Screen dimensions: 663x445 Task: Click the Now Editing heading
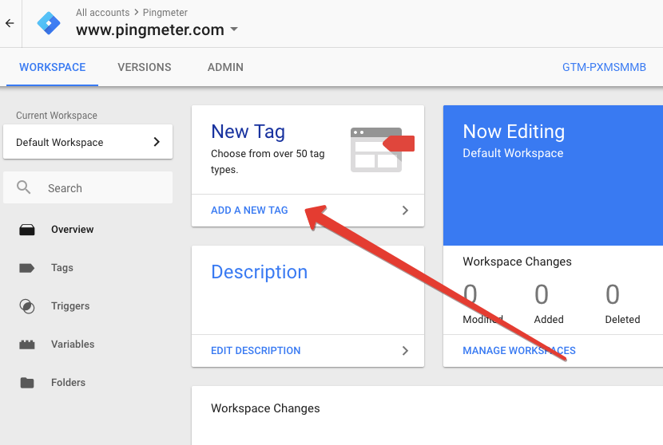(x=514, y=132)
